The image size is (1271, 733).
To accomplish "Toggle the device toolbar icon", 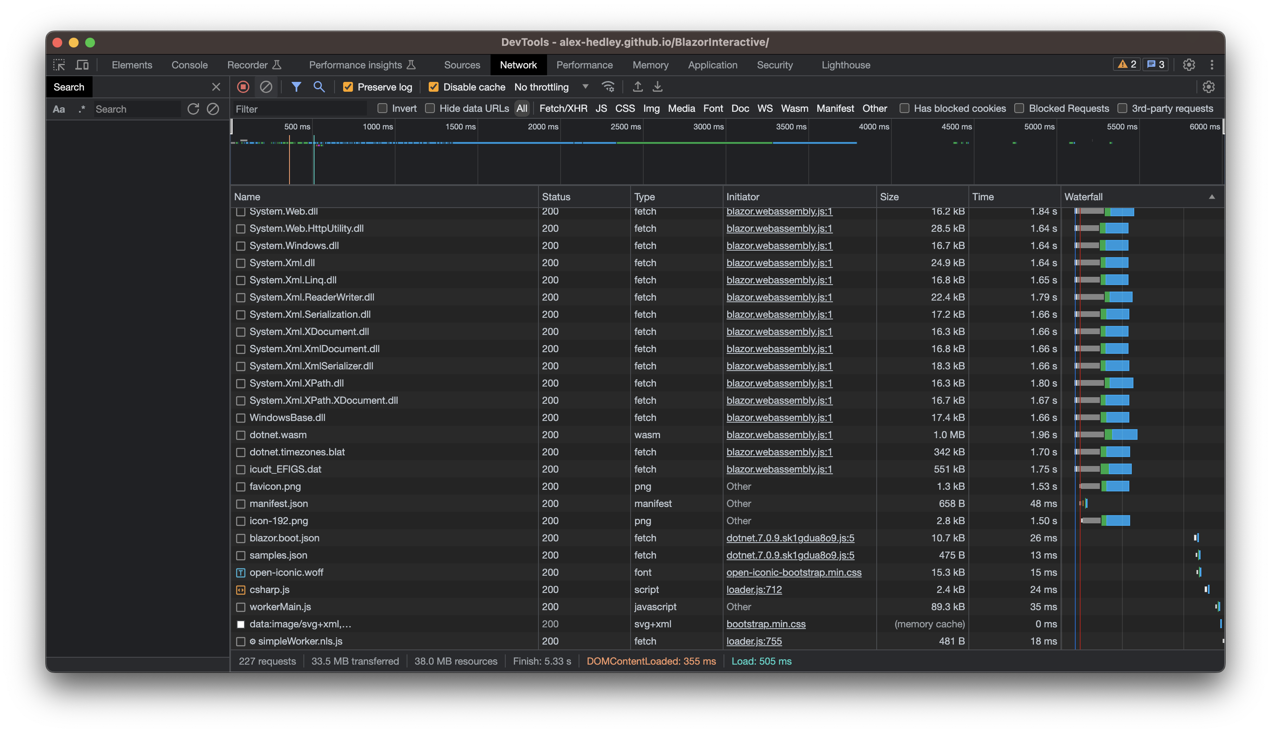I will 82,64.
